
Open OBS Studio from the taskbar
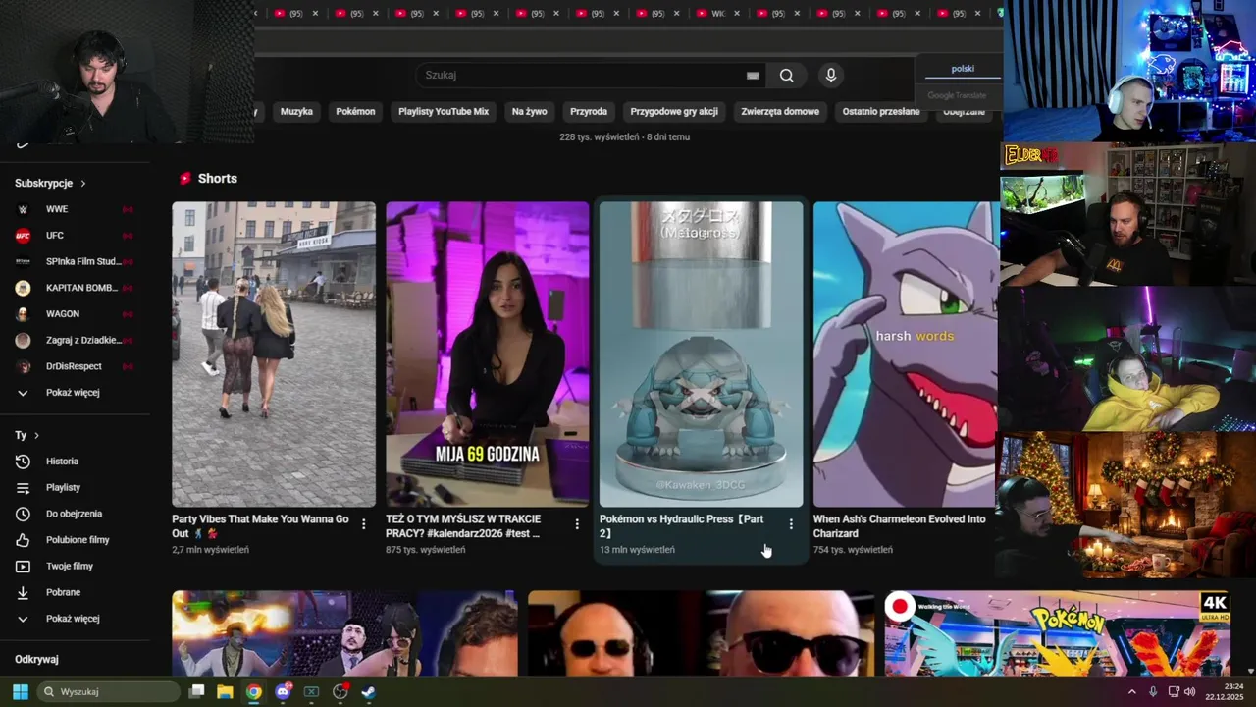pyautogui.click(x=340, y=692)
